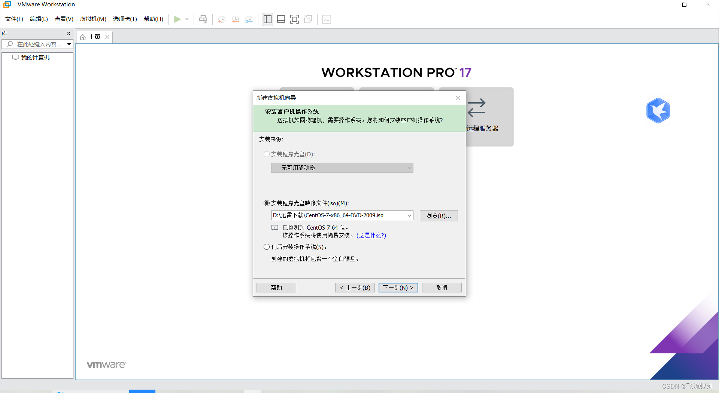Click the library search input field
The width and height of the screenshot is (719, 393).
37,44
